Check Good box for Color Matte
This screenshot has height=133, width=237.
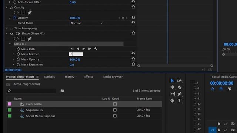click(115, 104)
